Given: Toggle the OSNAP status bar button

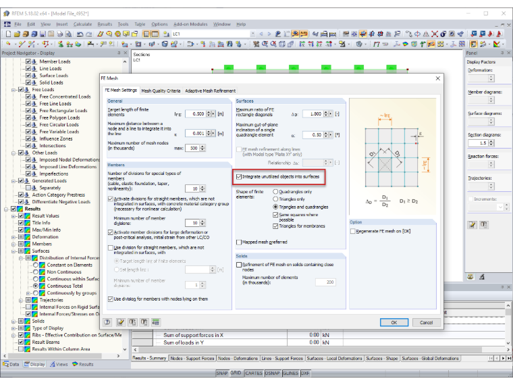Looking at the screenshot, I should pyautogui.click(x=272, y=374).
